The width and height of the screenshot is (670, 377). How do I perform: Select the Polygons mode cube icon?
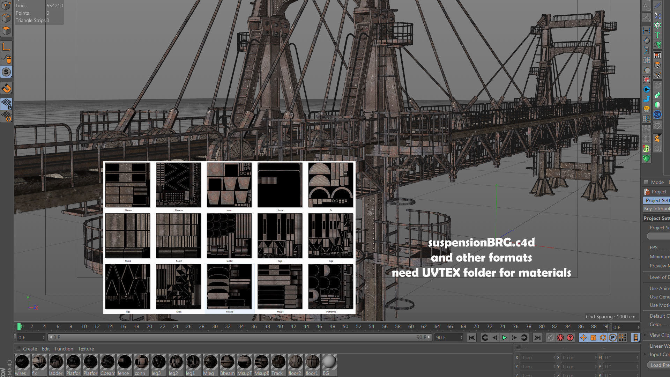point(7,31)
